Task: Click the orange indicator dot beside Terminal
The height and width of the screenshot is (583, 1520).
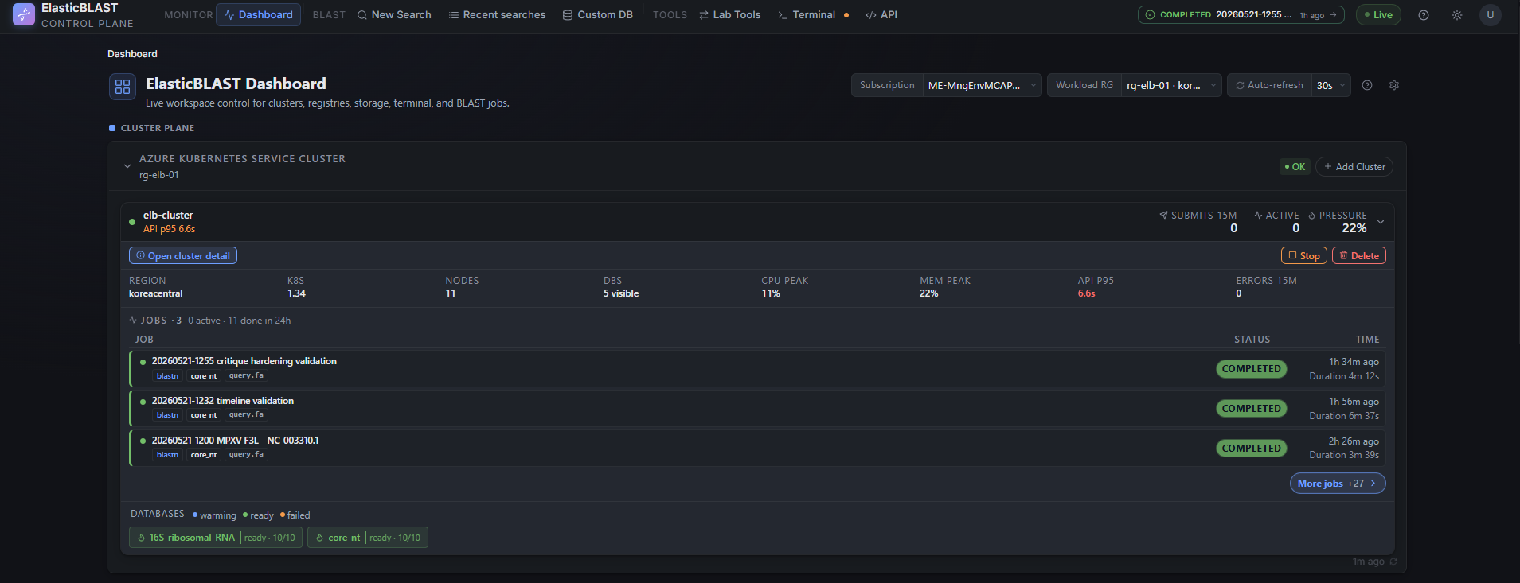Action: 846,15
